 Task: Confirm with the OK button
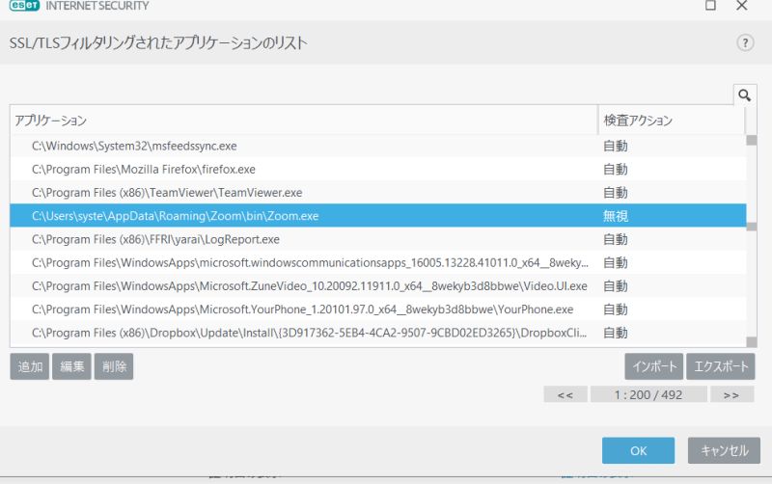click(638, 450)
